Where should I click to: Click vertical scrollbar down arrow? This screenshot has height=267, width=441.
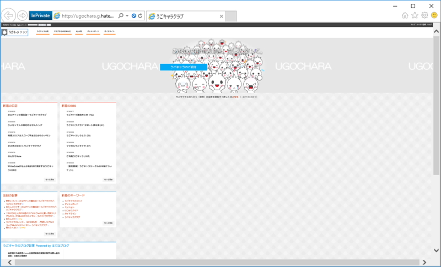(x=436, y=250)
